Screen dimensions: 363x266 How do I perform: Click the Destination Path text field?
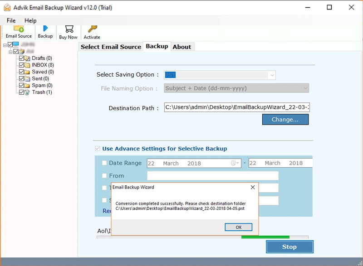[237, 107]
